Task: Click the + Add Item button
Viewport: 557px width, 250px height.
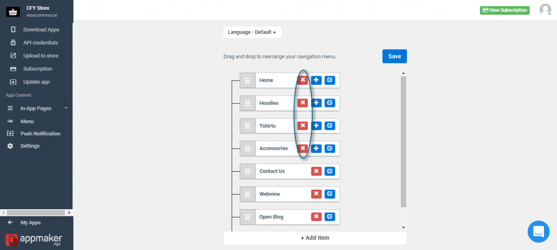Action: click(x=315, y=238)
